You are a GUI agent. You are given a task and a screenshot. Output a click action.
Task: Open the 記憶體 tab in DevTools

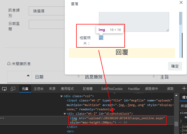point(88,89)
